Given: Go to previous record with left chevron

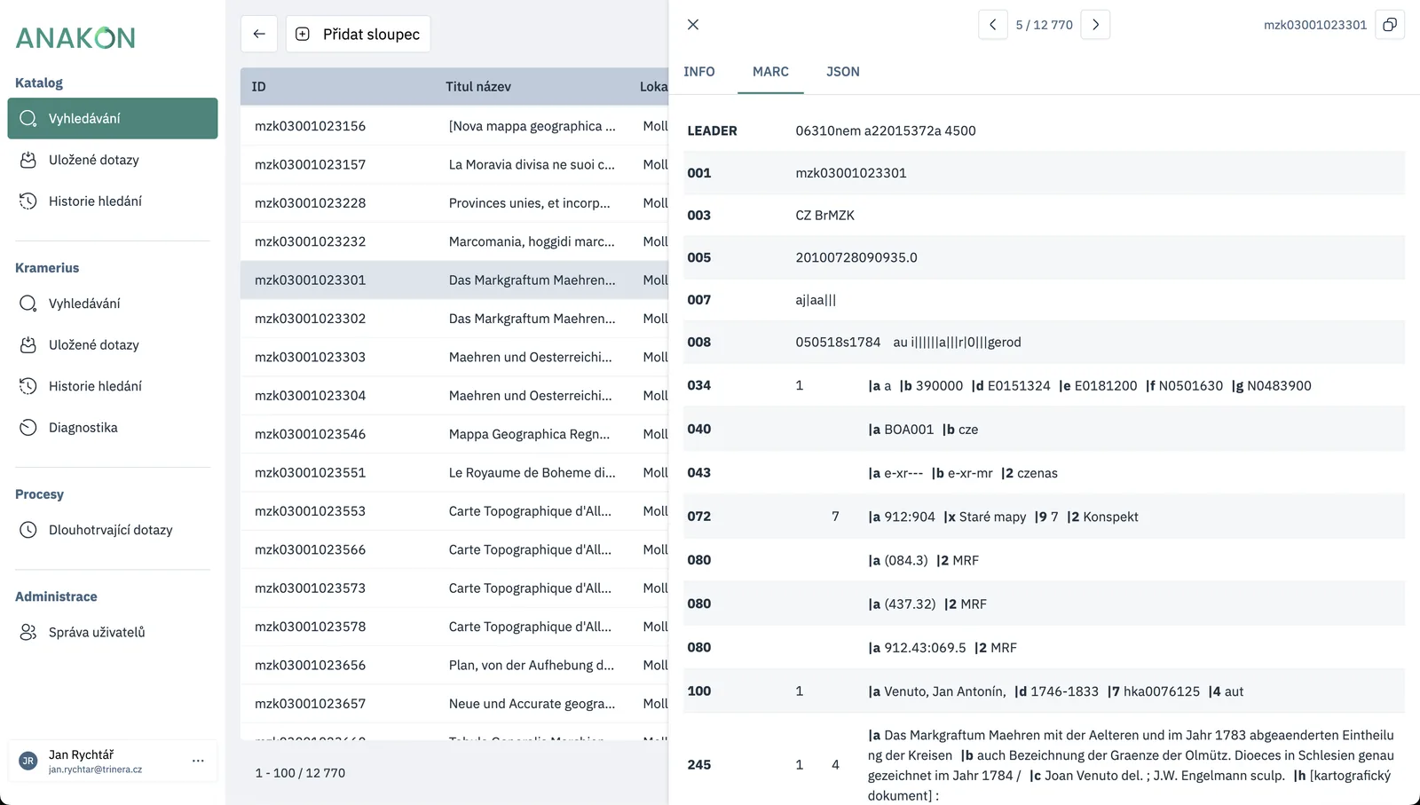Looking at the screenshot, I should point(992,25).
